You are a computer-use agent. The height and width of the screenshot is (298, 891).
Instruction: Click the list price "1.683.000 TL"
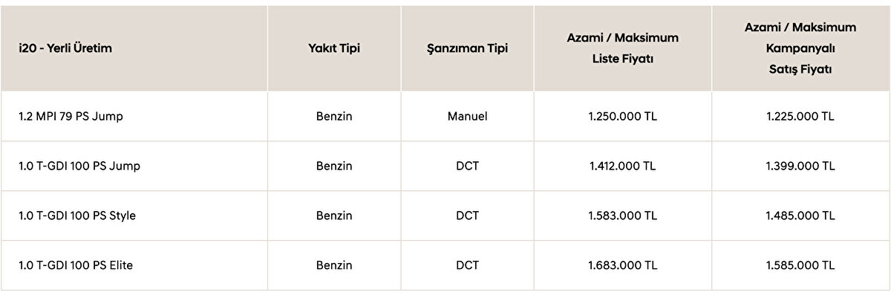coord(622,265)
